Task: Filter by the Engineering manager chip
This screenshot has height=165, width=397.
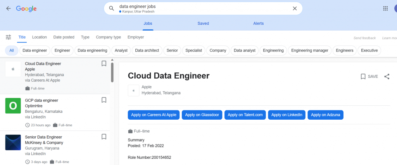Action: pyautogui.click(x=310, y=50)
